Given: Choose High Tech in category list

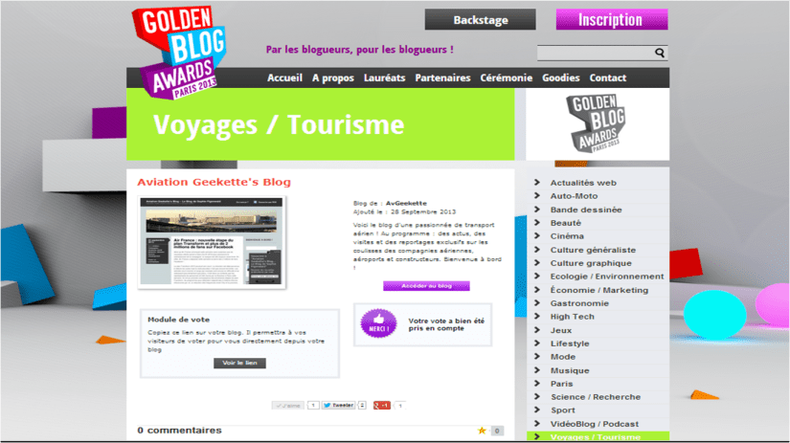Looking at the screenshot, I should pyautogui.click(x=572, y=317).
